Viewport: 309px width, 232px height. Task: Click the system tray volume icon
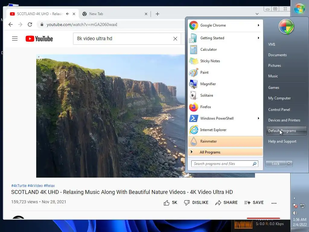[x=295, y=213]
